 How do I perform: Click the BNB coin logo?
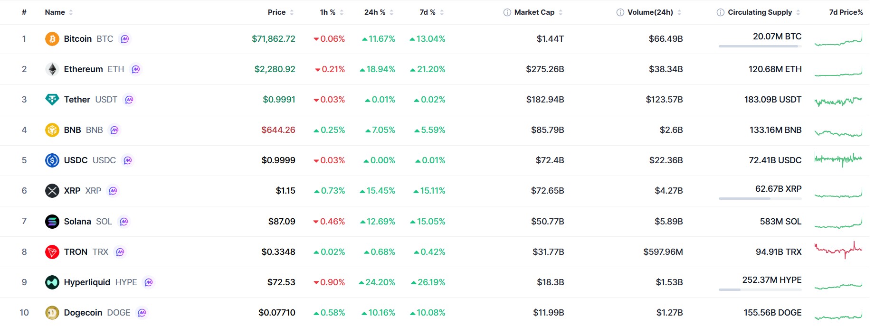(x=52, y=130)
